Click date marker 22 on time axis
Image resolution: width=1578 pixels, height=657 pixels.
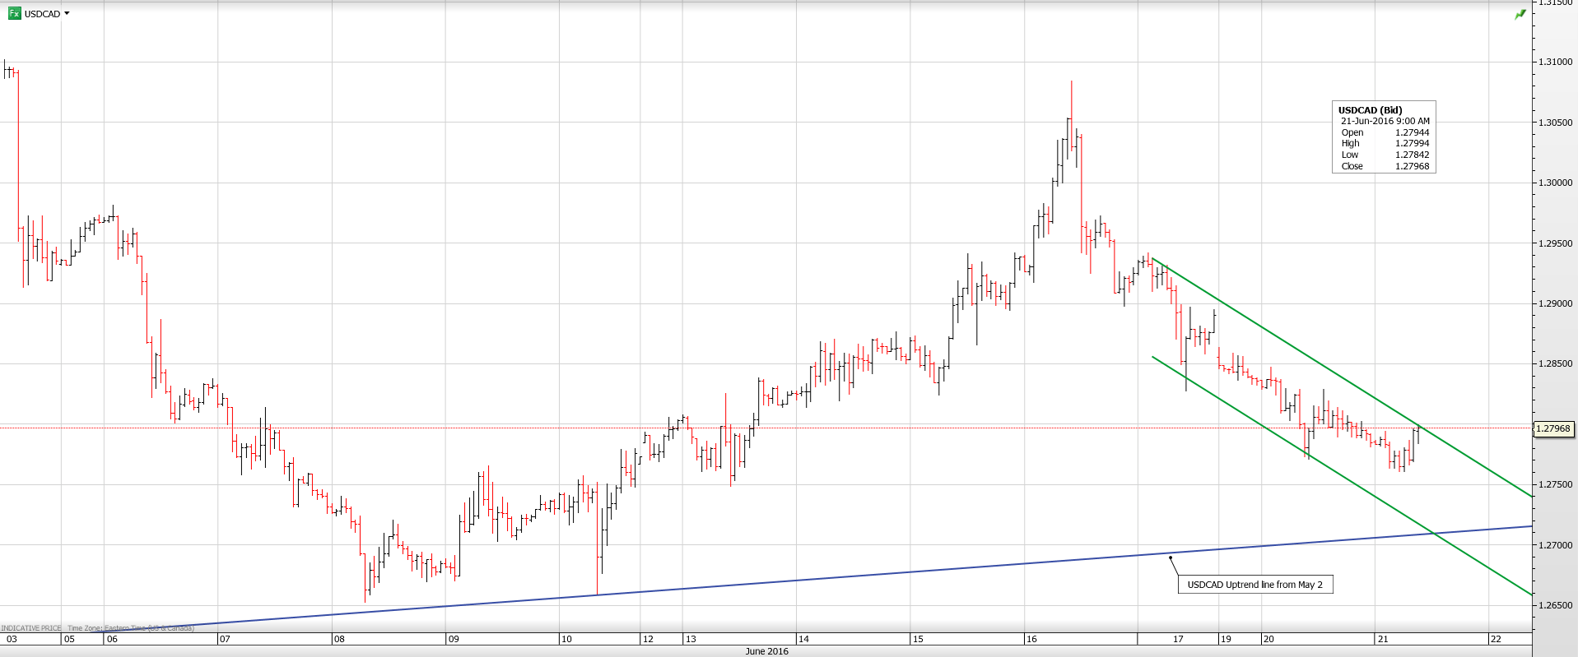[1496, 639]
